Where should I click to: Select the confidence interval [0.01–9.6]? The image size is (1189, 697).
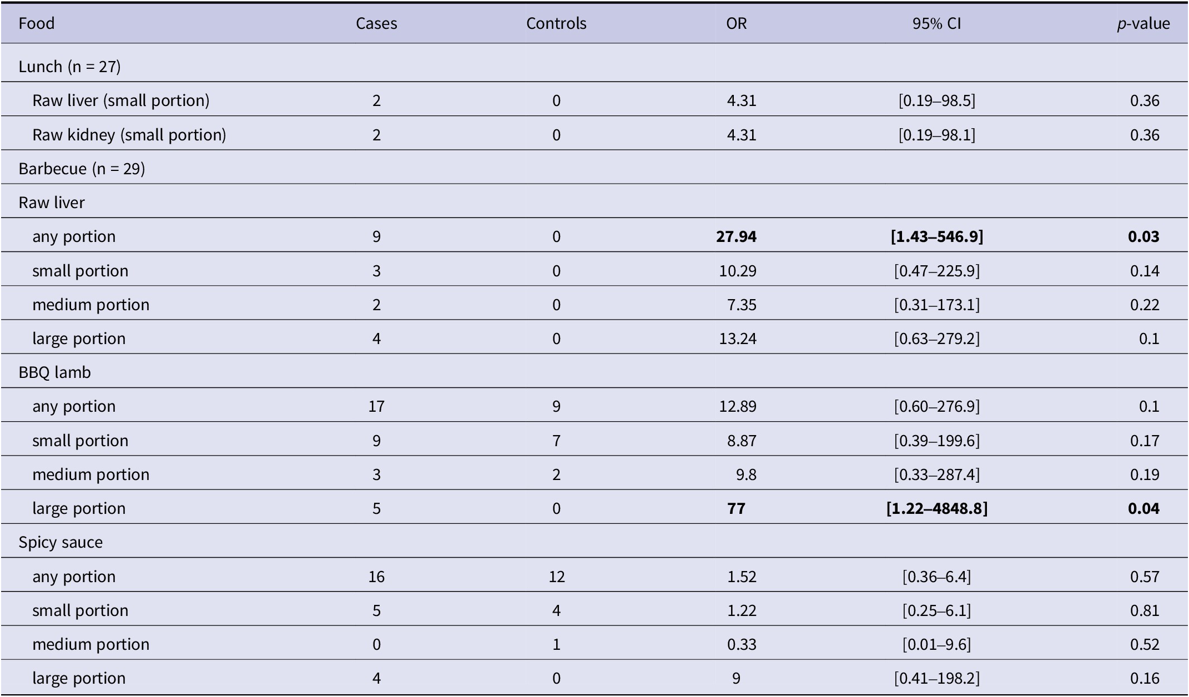click(x=936, y=644)
